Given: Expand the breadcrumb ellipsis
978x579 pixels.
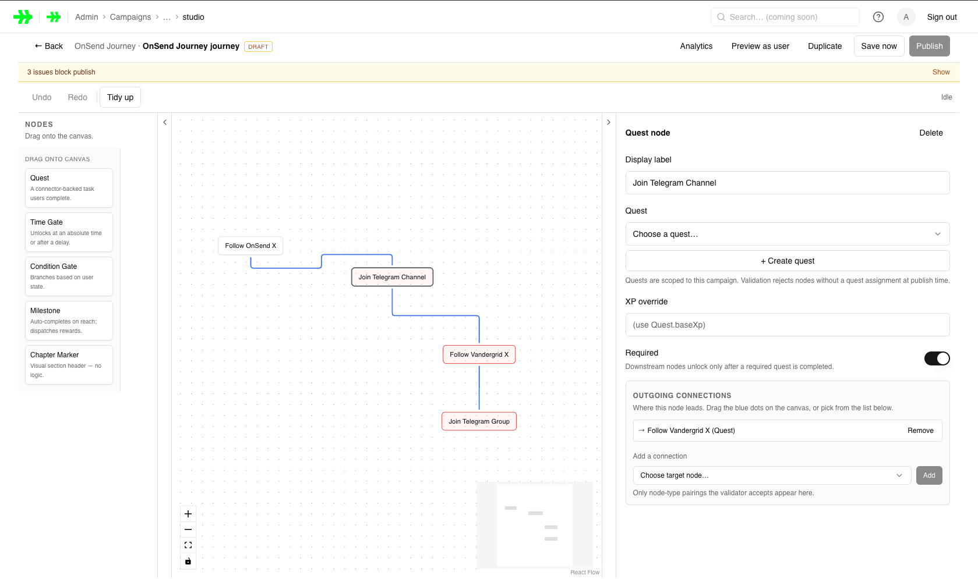Looking at the screenshot, I should click(x=167, y=17).
